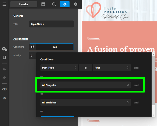Viewport: 157px width, 126px height.
Task: Click the Conditions popup scrollbar thumb
Action: click(153, 81)
